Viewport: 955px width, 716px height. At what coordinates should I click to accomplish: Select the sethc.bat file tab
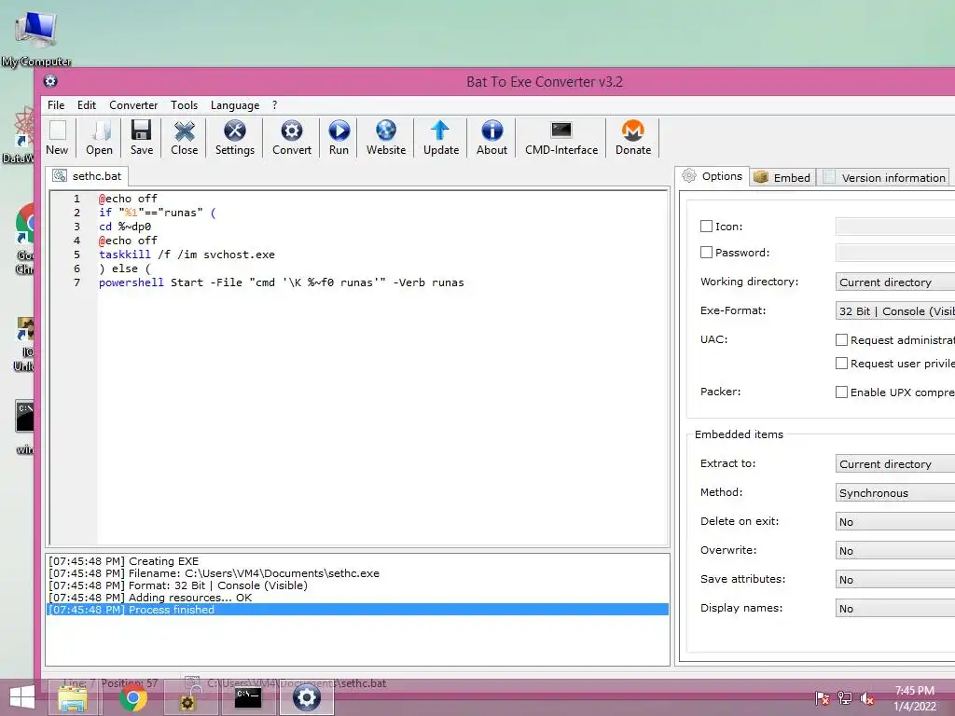pos(87,176)
